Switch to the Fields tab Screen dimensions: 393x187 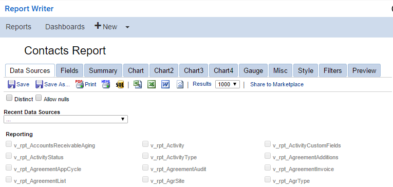pos(69,70)
